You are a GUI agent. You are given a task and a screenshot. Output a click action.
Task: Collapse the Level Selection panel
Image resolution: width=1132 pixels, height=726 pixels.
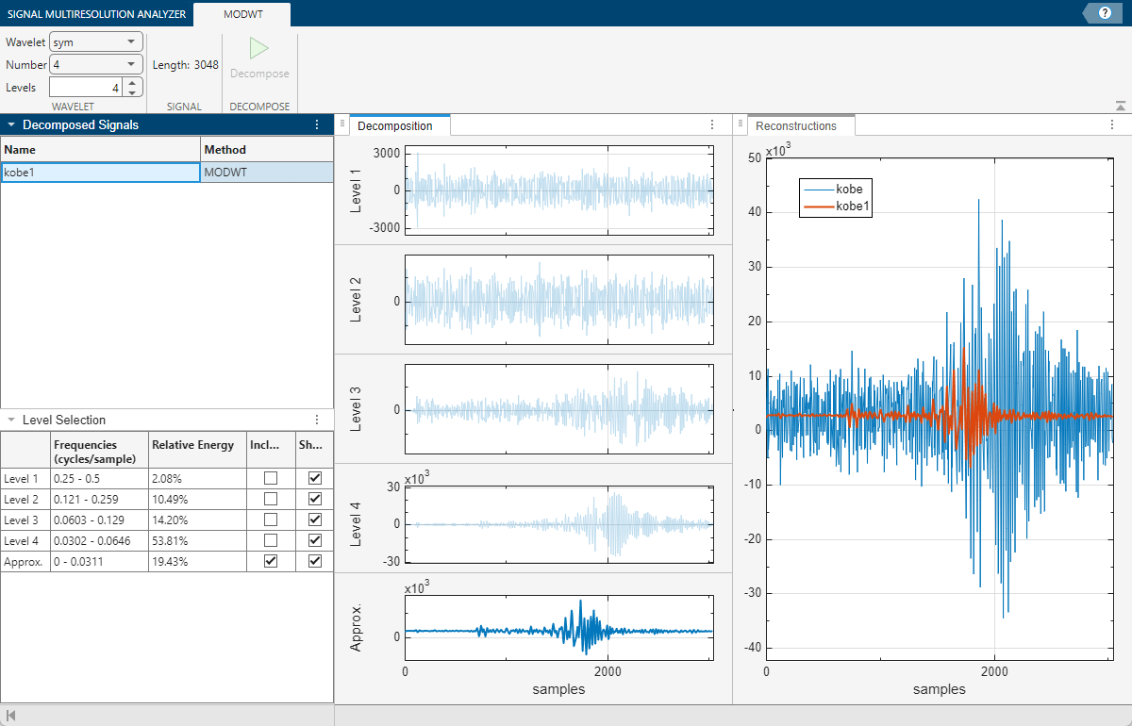[x=10, y=420]
